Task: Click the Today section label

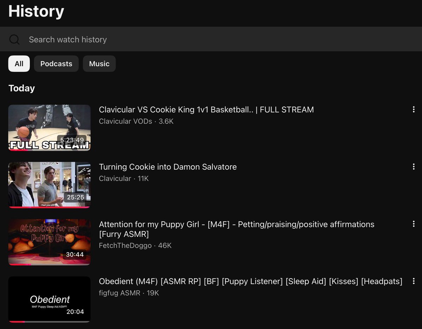Action: point(21,88)
